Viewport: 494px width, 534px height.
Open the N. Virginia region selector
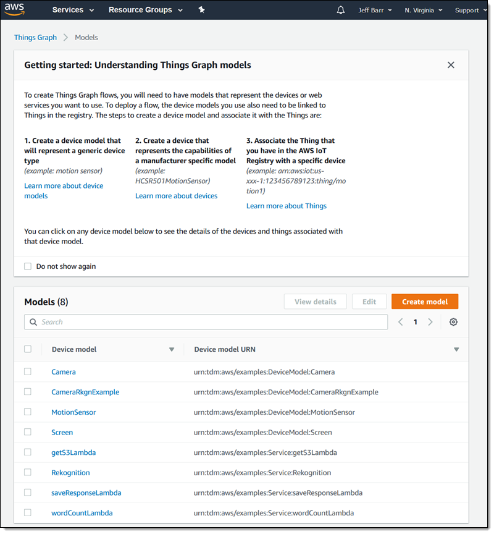[x=423, y=11]
